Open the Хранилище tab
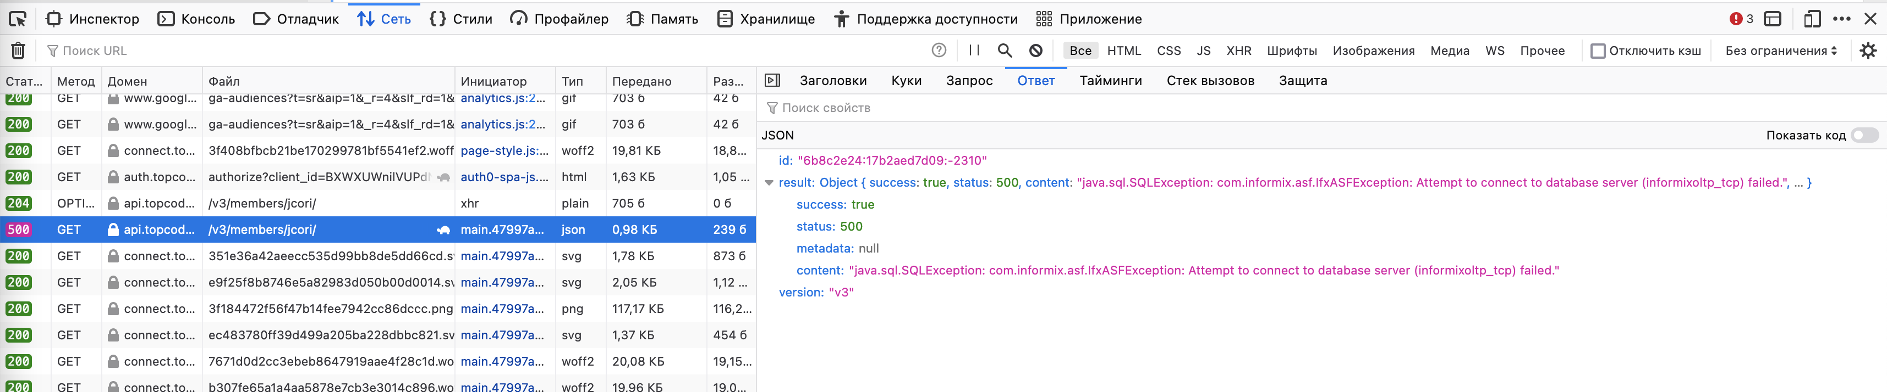The height and width of the screenshot is (392, 1887). [x=766, y=19]
